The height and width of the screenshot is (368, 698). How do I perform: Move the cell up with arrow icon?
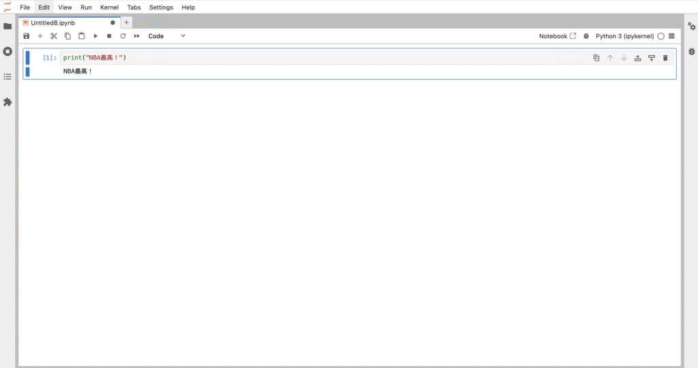[610, 58]
